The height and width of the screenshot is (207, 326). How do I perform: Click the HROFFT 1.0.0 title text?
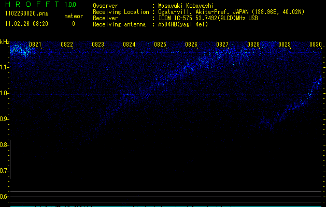coord(41,4)
